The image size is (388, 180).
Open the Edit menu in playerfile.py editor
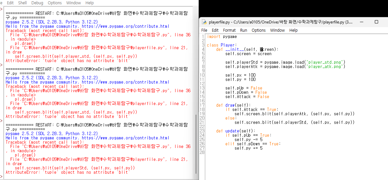215,30
